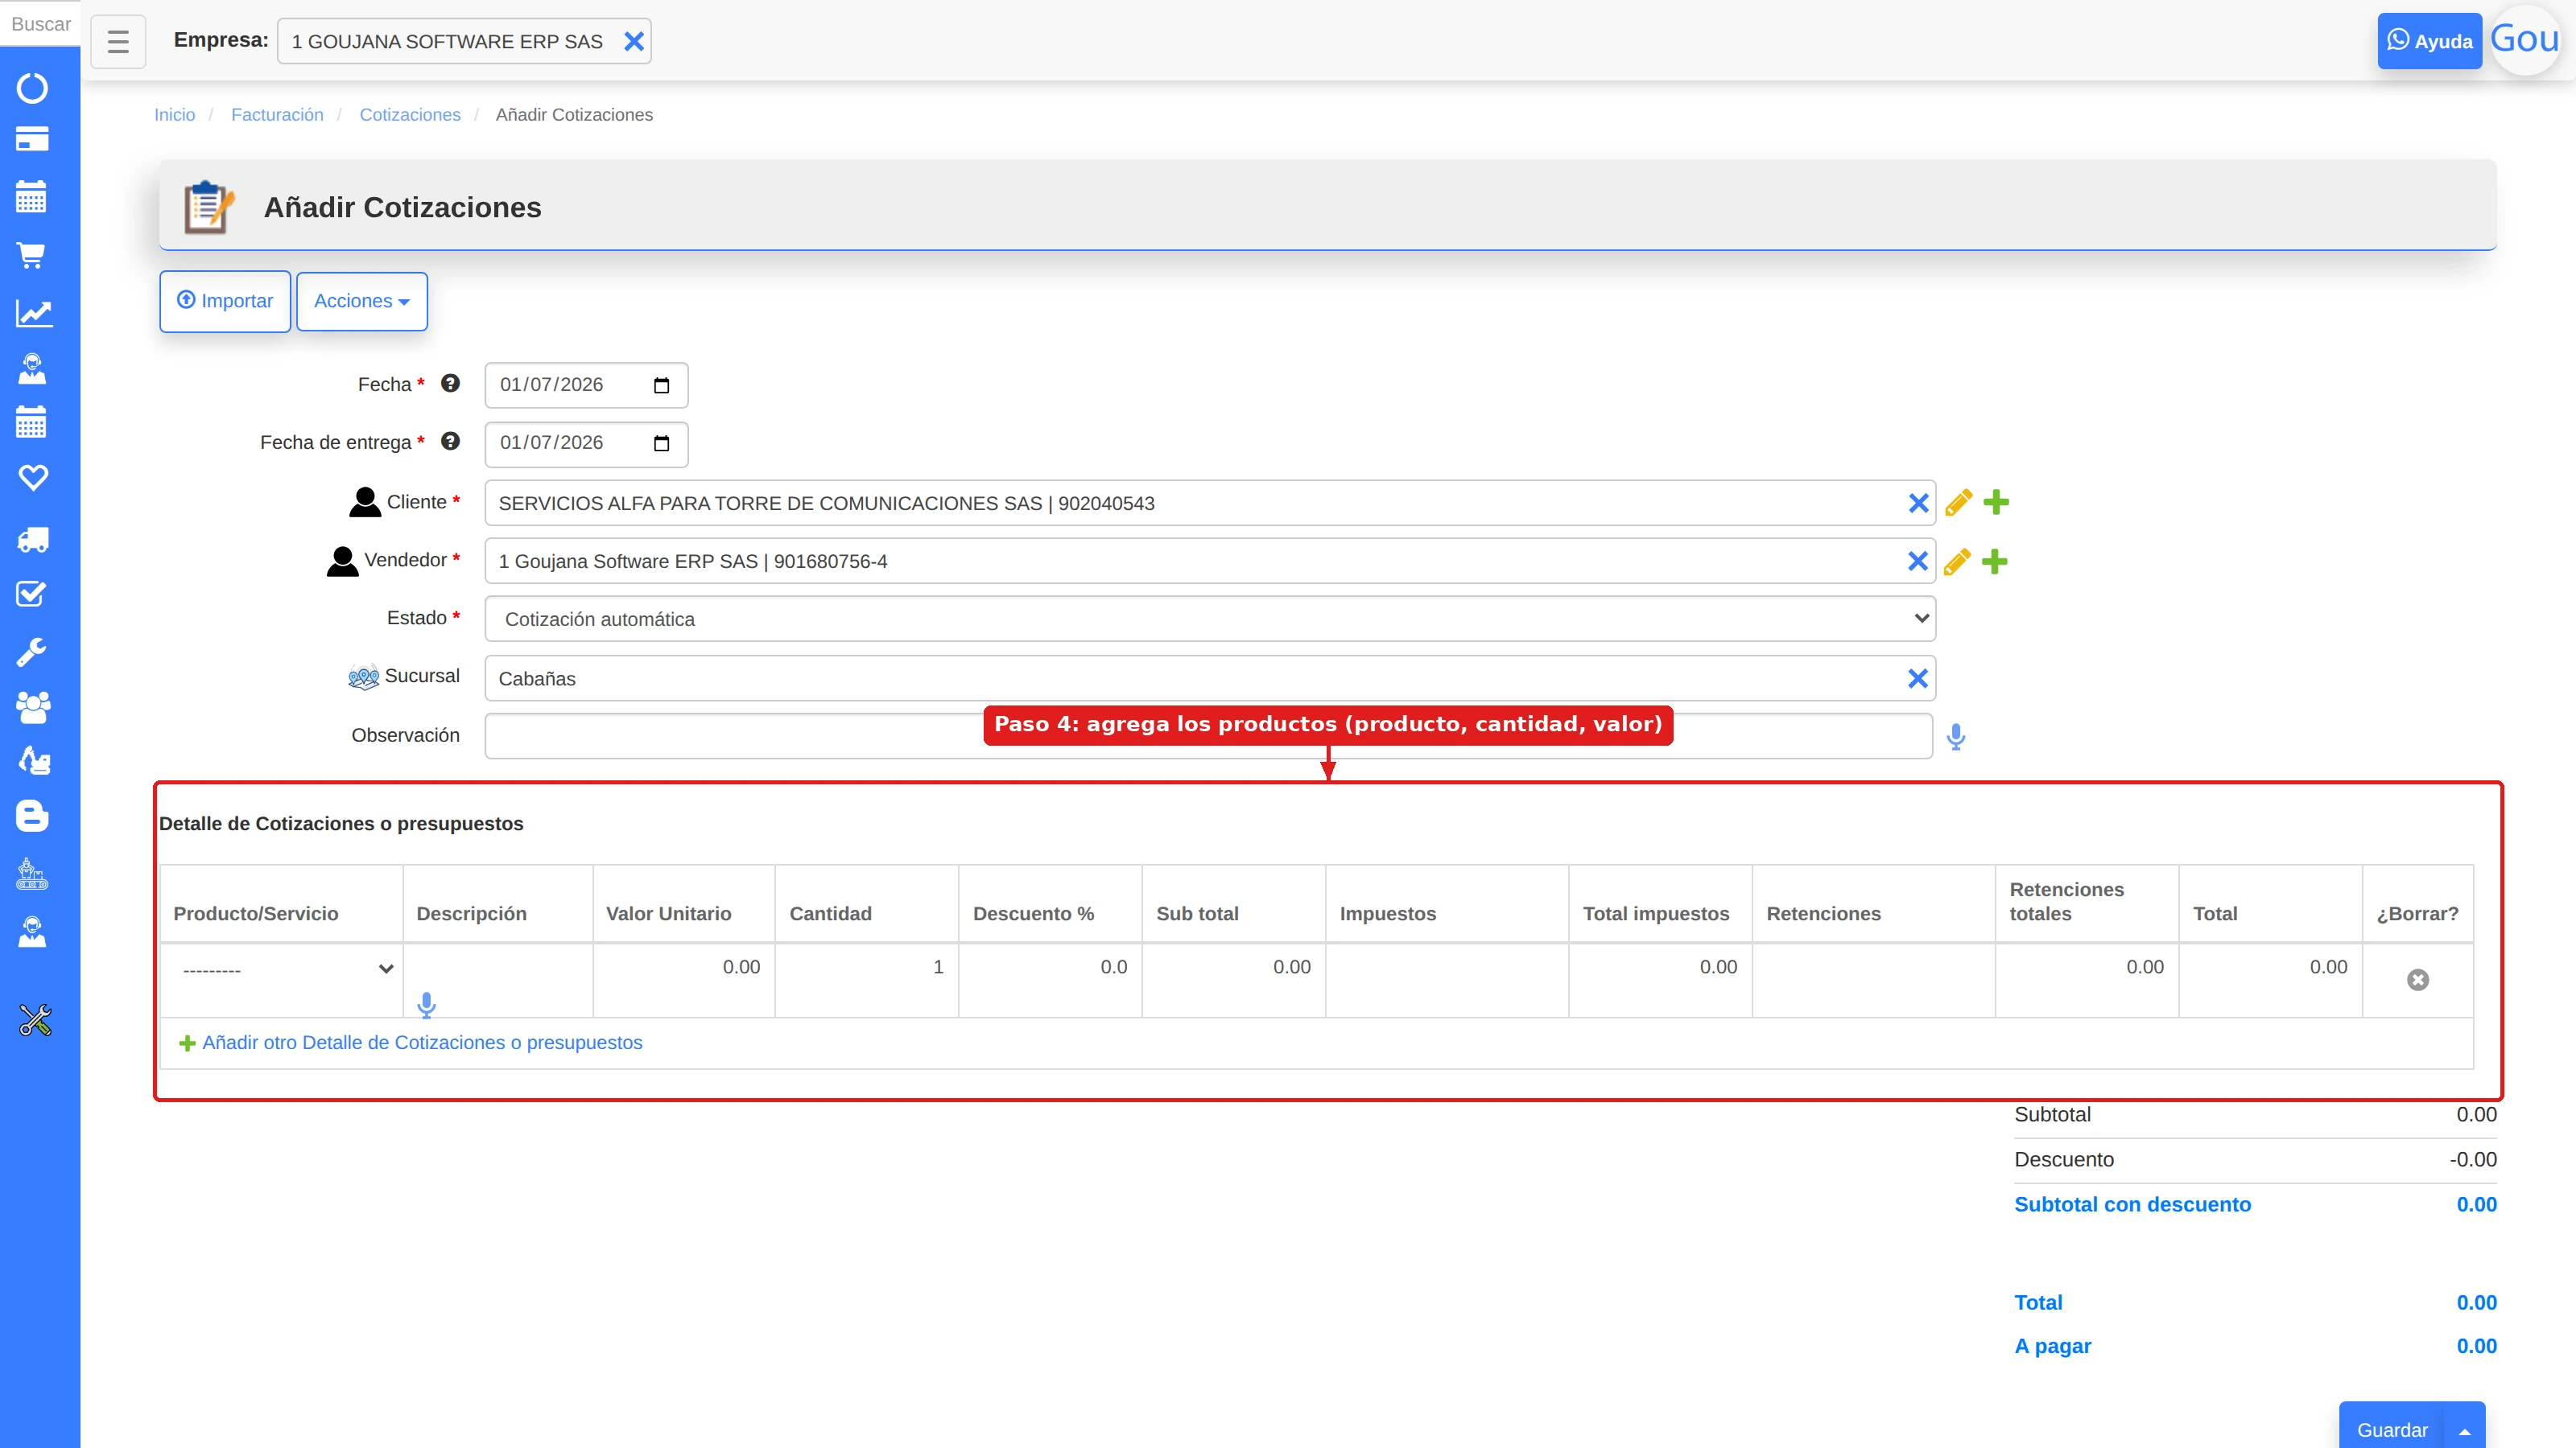Add new Vendedor with green plus
This screenshot has width=2576, height=1448.
[1994, 562]
